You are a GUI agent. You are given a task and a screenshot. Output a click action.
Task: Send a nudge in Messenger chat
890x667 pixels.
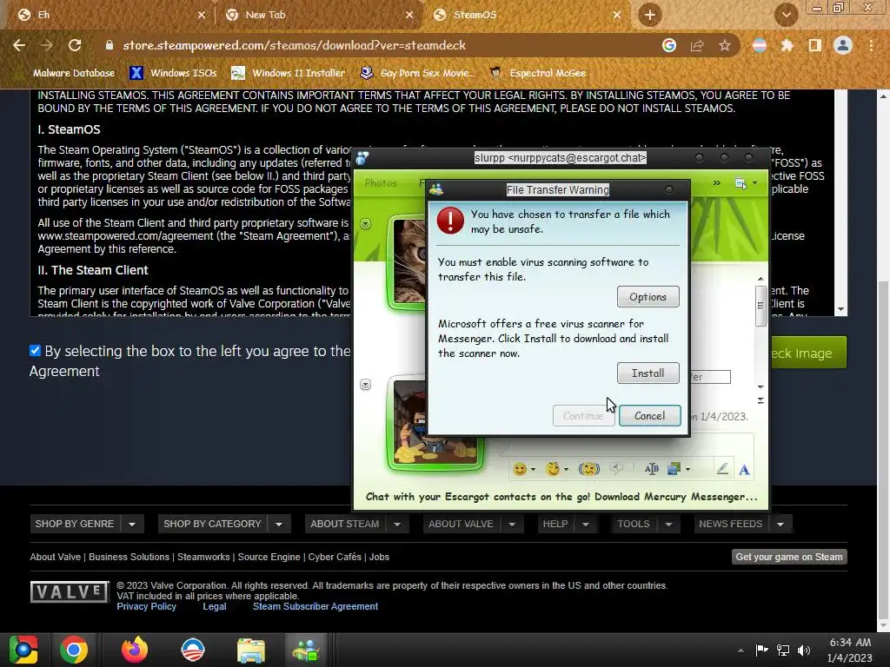(589, 469)
